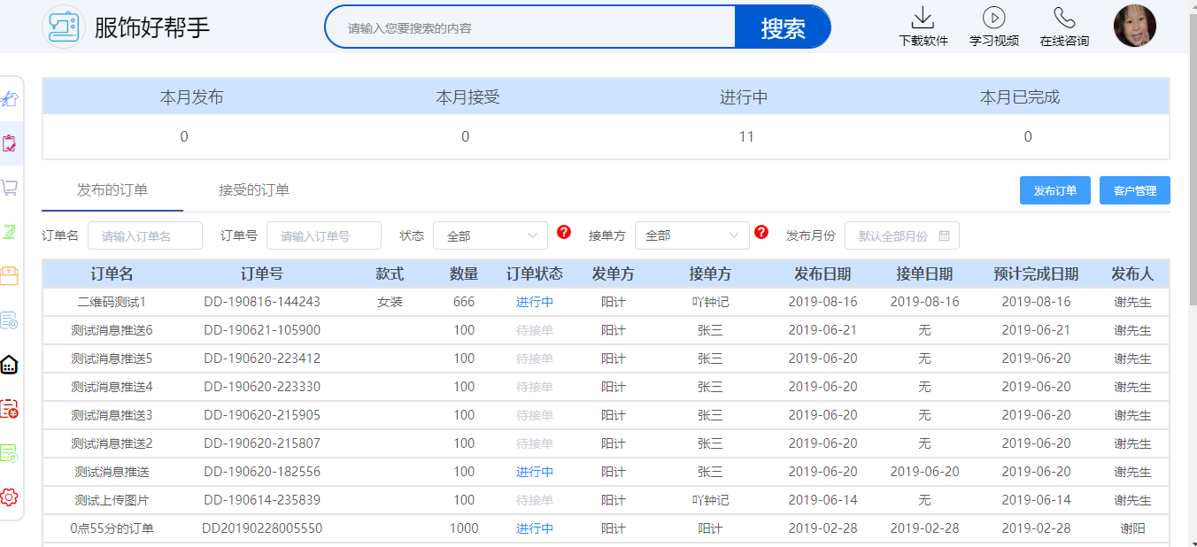
Task: Click order number DD-190816-144243
Action: click(262, 302)
